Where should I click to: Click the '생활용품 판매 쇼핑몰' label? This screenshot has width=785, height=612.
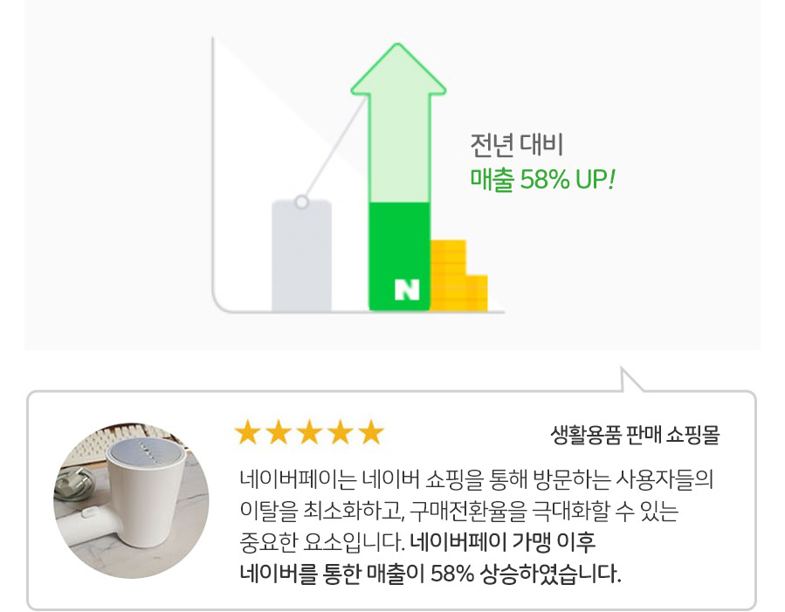coord(636,434)
